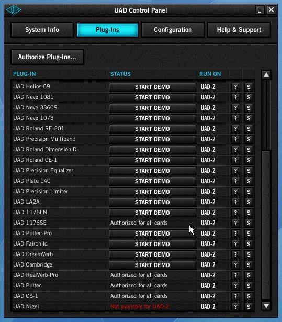Image resolution: width=282 pixels, height=322 pixels.
Task: Switch to the System Info tab
Action: [42, 30]
